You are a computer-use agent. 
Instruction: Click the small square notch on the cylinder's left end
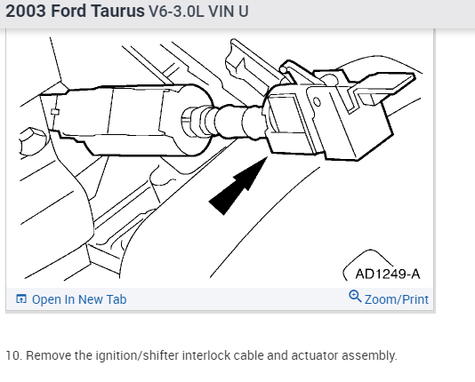click(55, 112)
